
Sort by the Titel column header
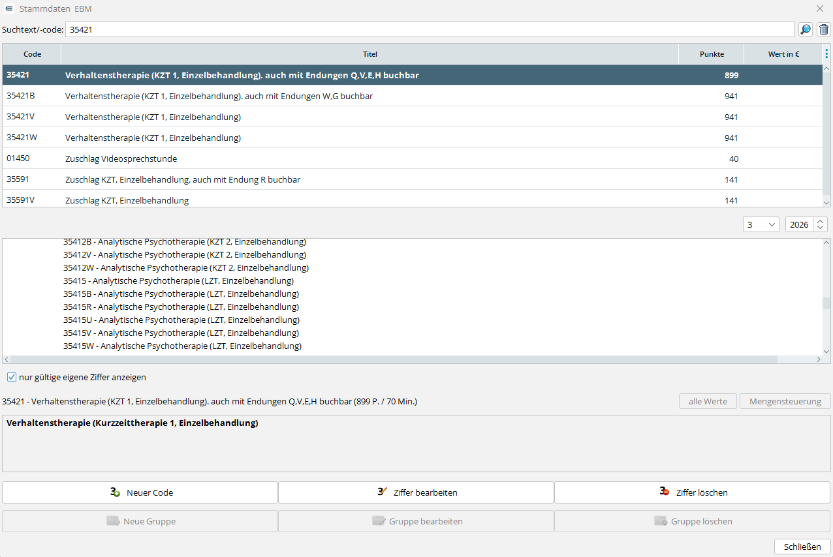point(370,54)
